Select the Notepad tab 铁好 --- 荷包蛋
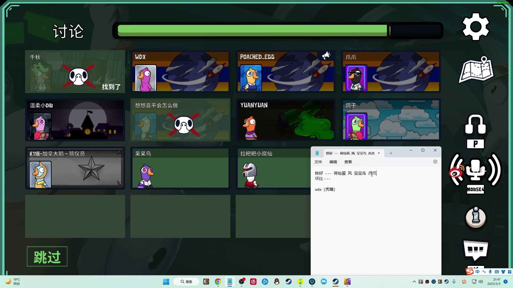The image size is (513, 288). pos(353,153)
